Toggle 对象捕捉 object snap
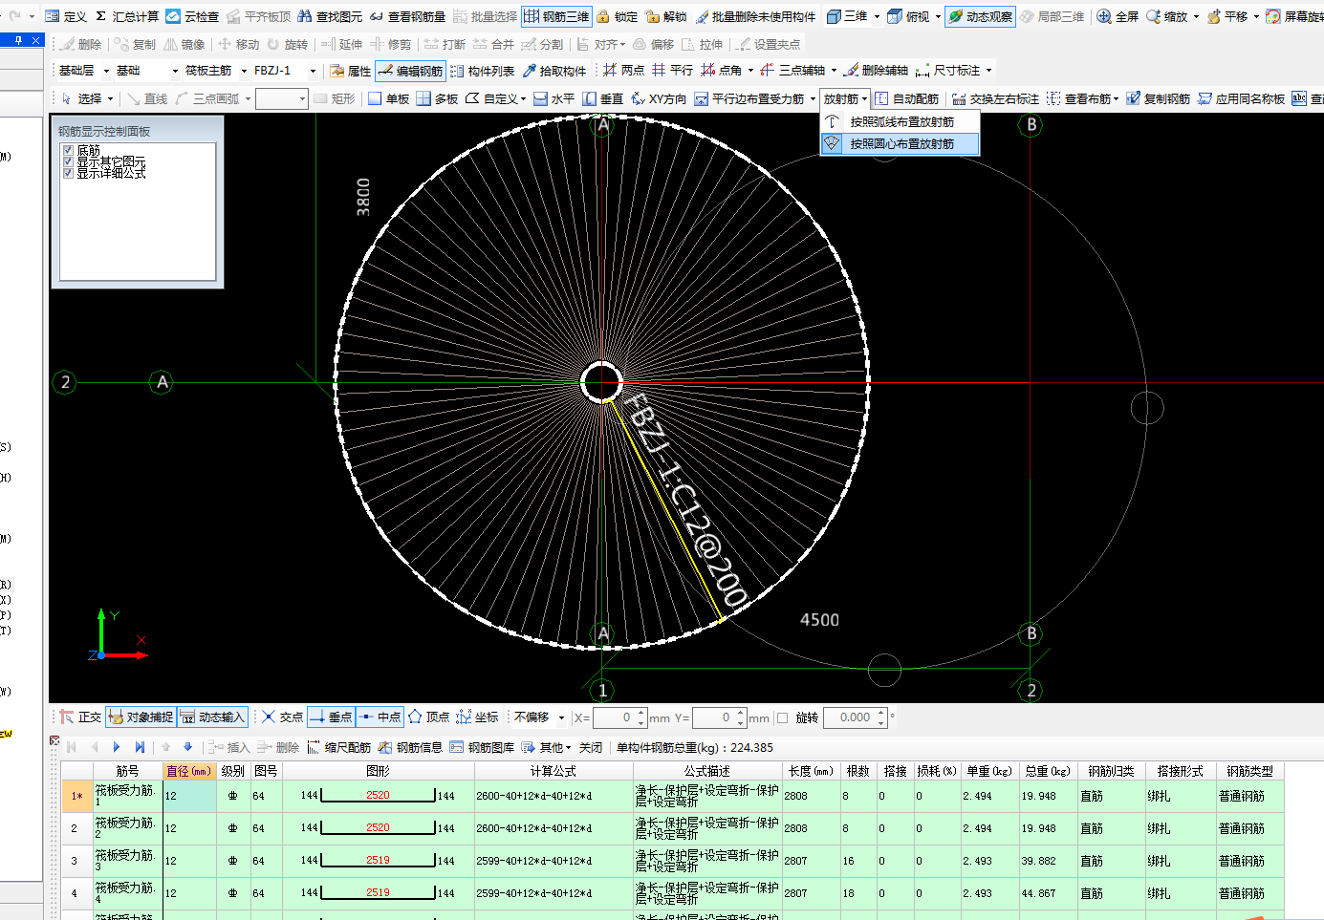The height and width of the screenshot is (920, 1324). tap(141, 717)
